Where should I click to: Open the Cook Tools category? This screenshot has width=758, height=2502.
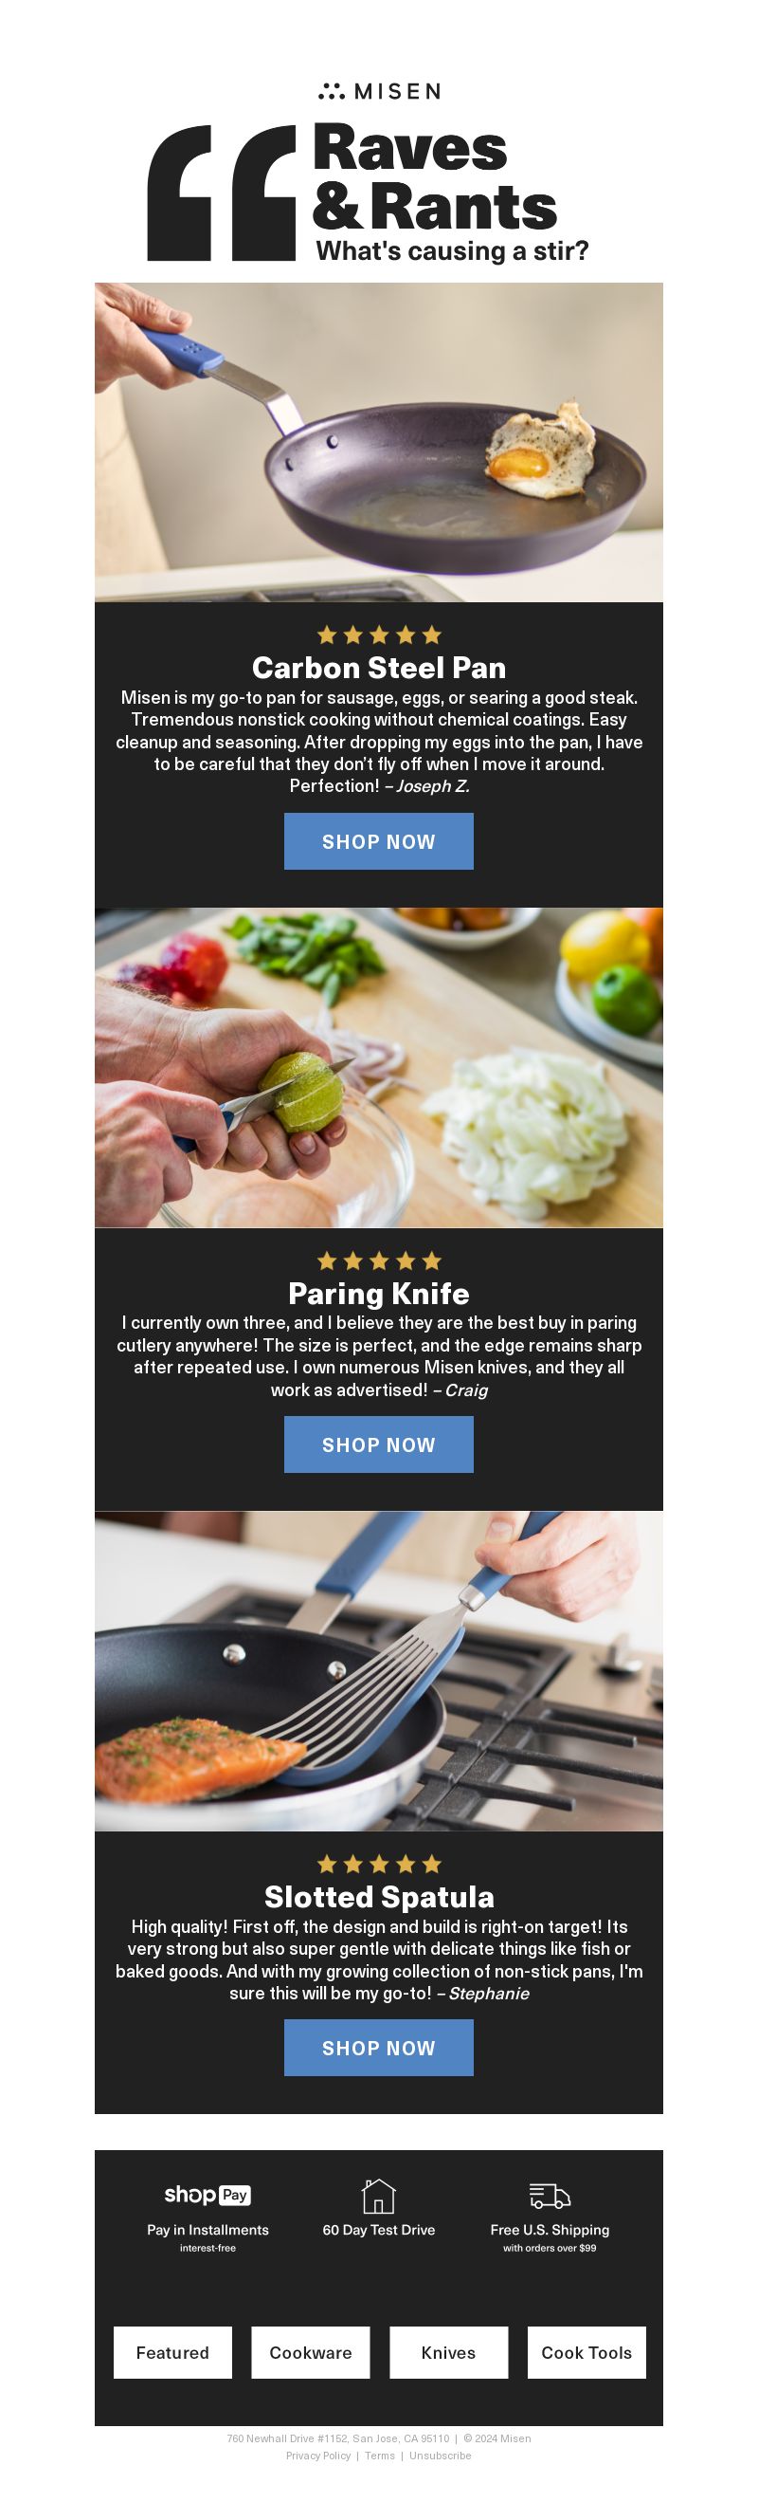tap(587, 2352)
